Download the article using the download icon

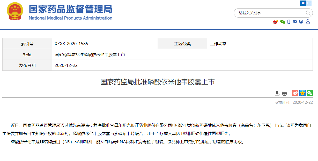277,93
